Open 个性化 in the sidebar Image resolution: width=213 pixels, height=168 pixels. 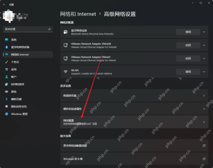coord(28,62)
